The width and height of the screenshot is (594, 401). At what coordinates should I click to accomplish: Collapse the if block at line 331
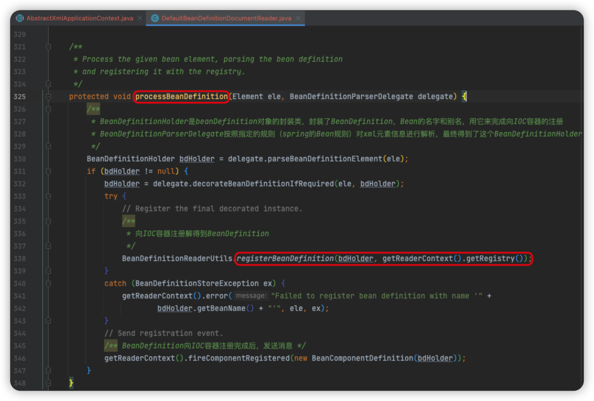coord(48,171)
